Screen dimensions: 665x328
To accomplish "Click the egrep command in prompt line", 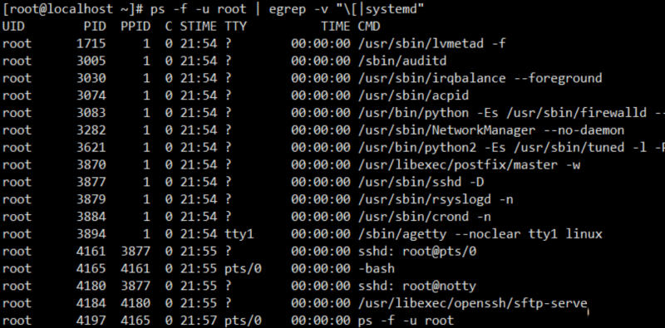I will (x=288, y=9).
